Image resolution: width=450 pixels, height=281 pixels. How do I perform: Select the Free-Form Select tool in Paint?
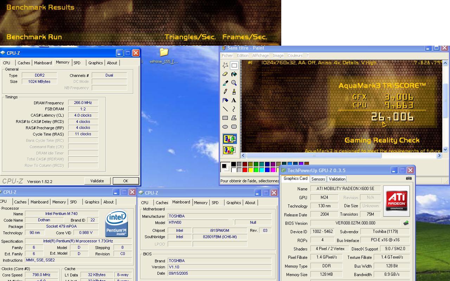[225, 65]
